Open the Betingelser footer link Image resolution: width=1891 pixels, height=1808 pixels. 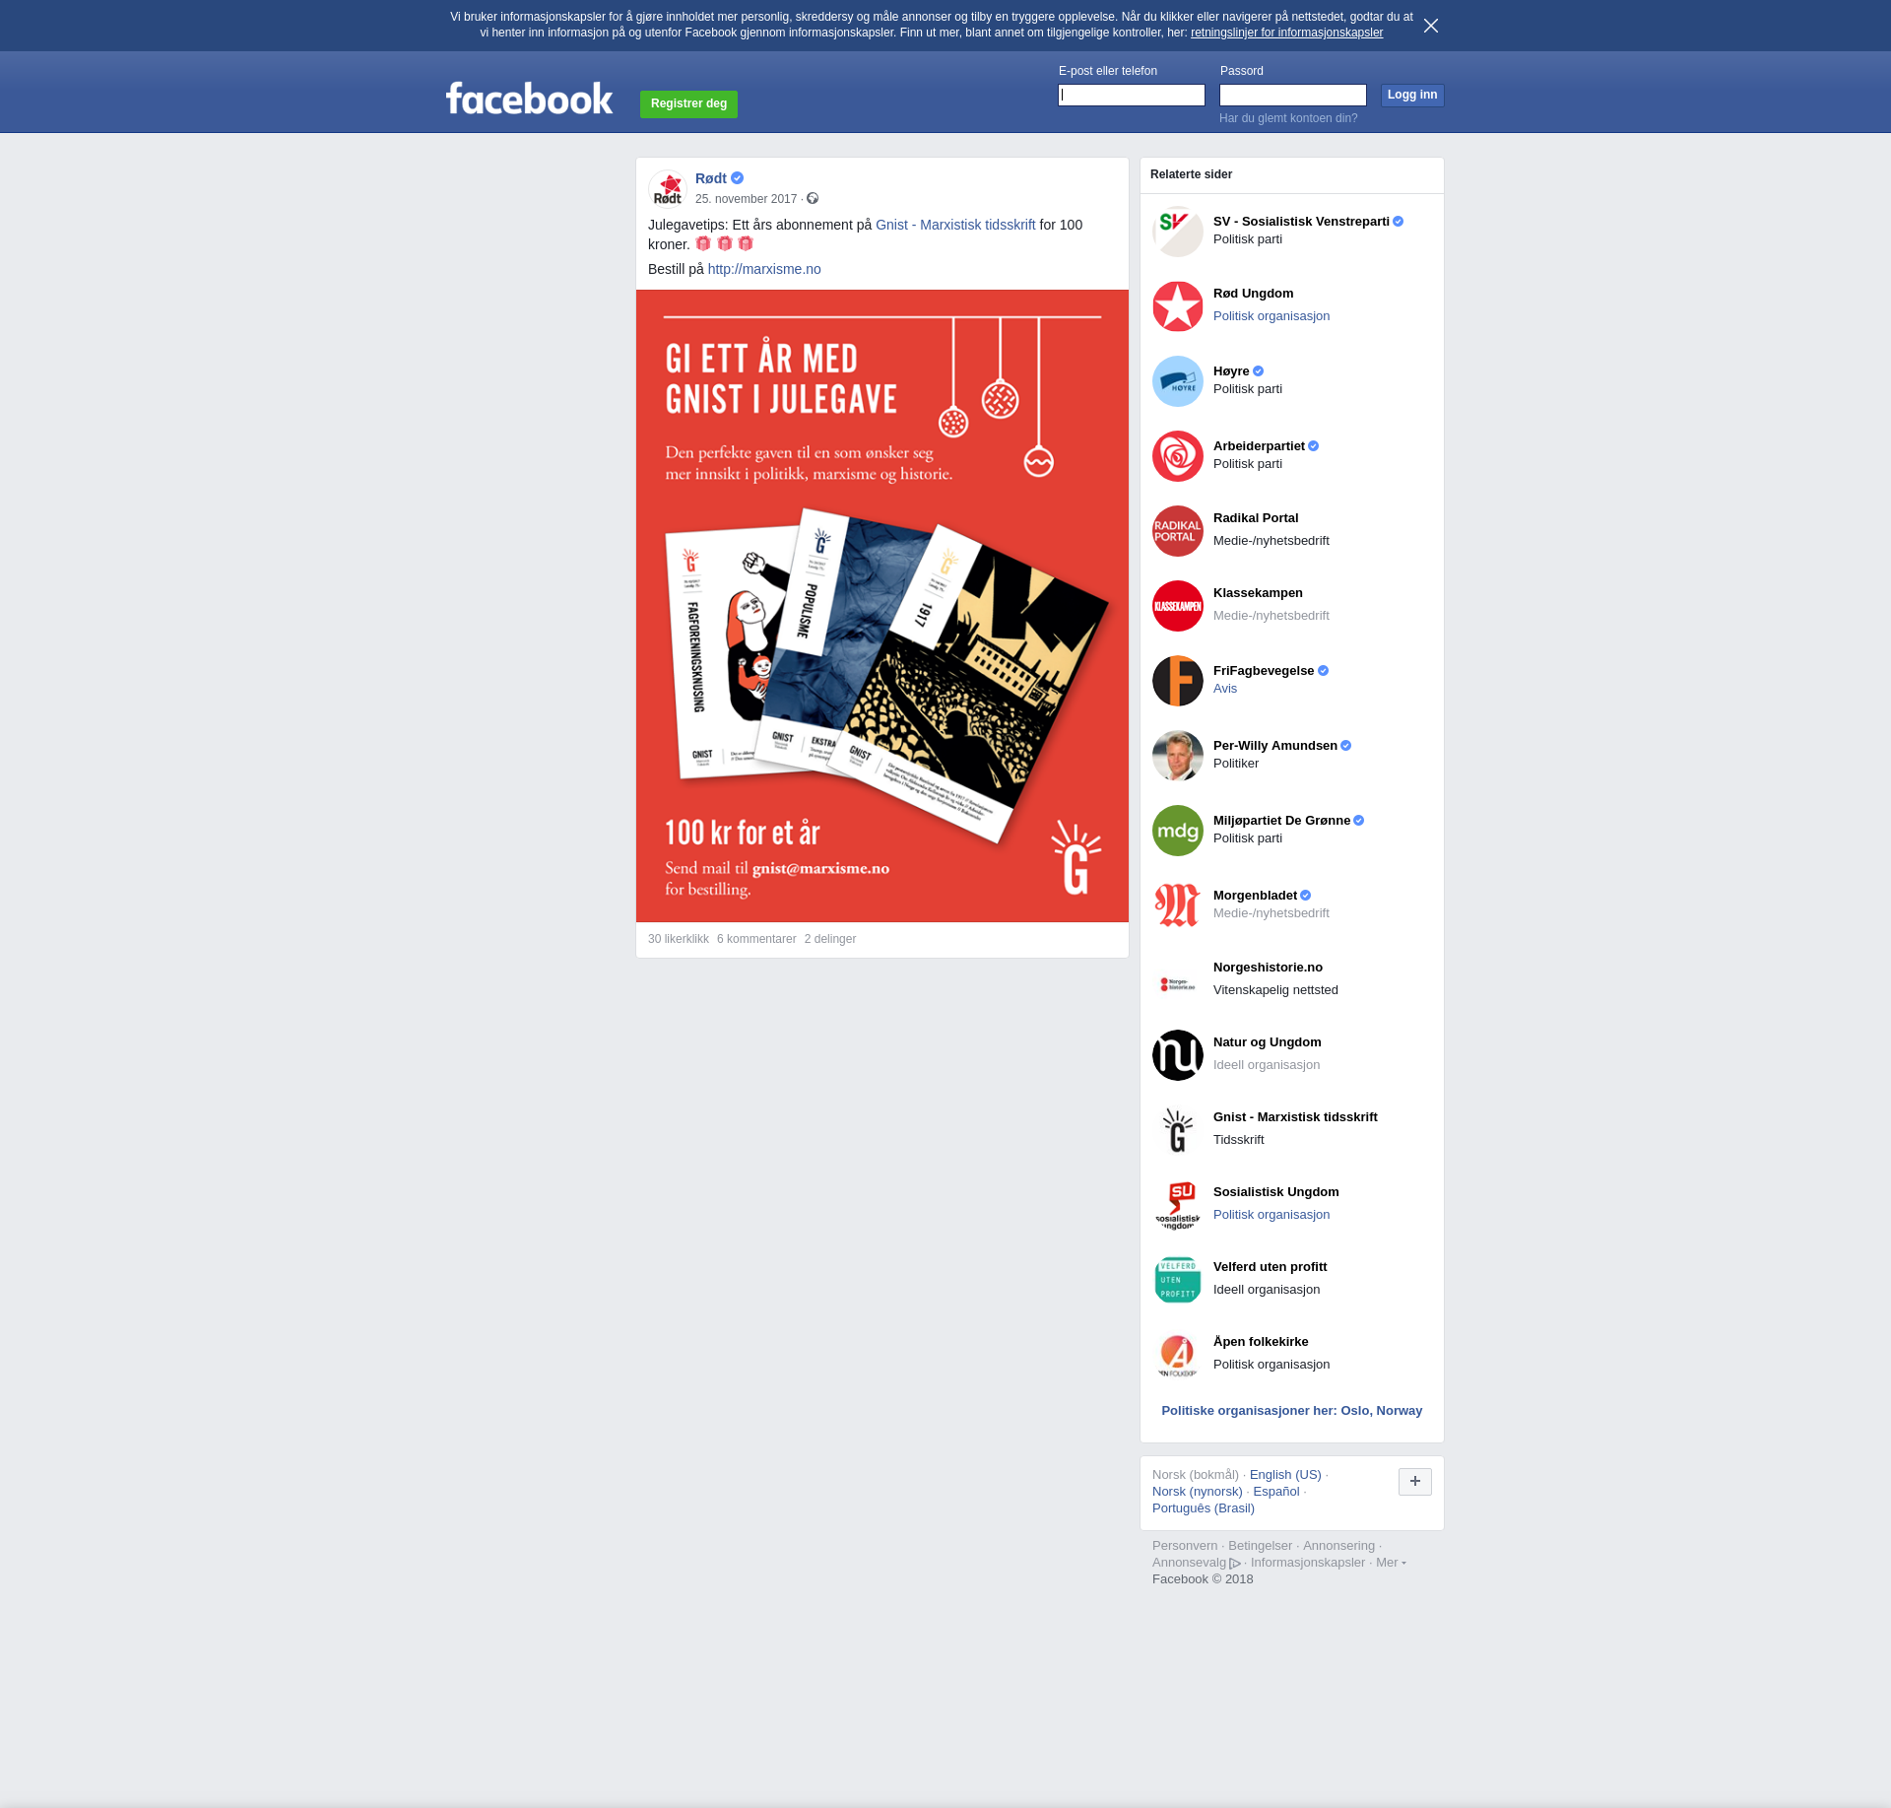[1260, 1546]
